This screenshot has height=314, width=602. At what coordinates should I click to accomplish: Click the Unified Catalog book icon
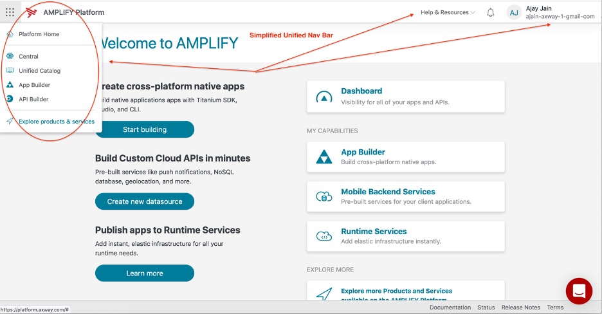[x=10, y=70]
